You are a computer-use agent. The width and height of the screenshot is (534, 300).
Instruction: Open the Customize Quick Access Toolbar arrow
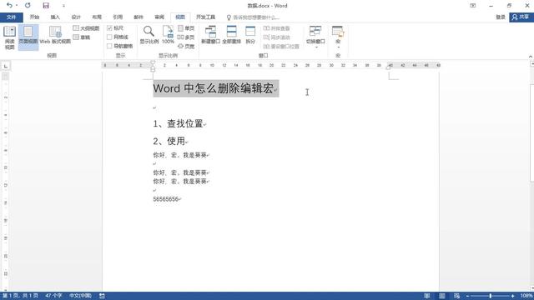[63, 6]
